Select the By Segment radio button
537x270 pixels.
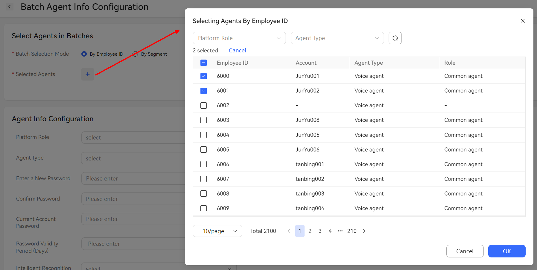click(x=135, y=54)
